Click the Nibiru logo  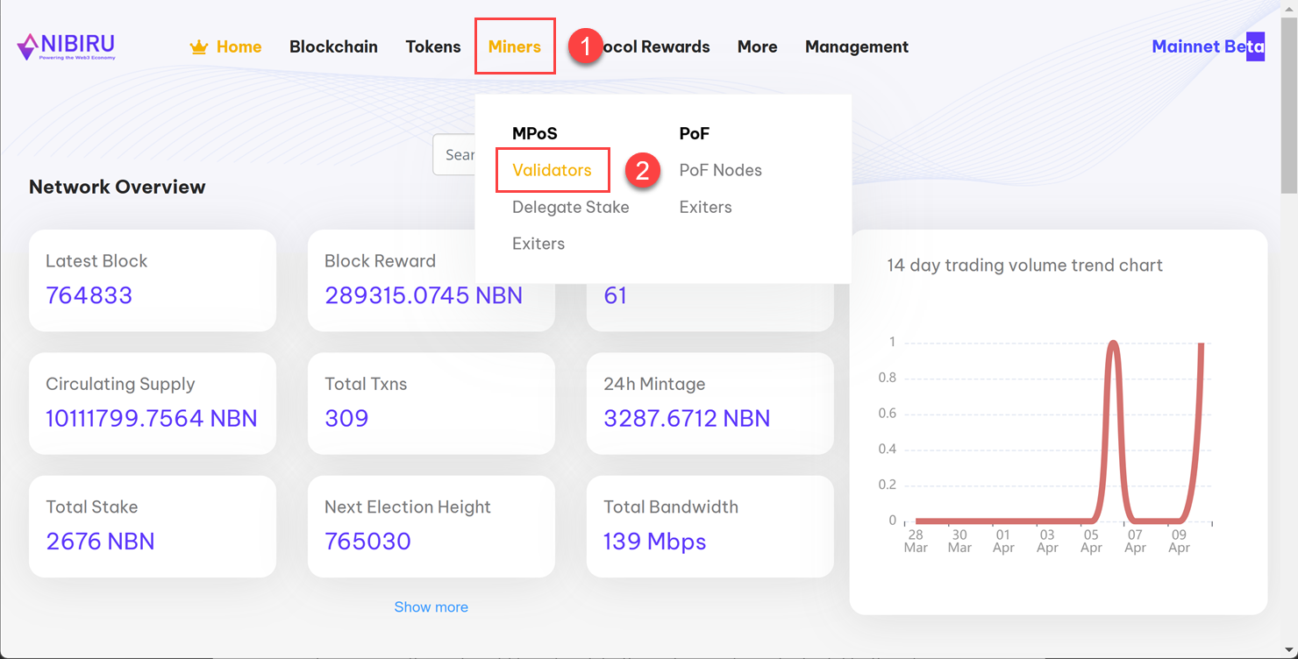66,46
